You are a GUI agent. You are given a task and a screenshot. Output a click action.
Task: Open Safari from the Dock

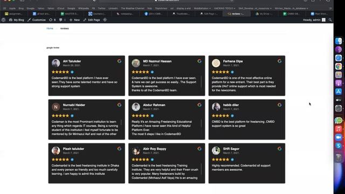tap(339, 58)
